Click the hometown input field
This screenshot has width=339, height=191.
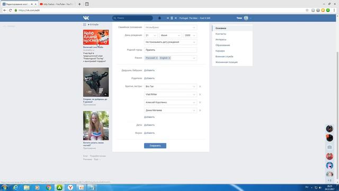tap(171, 50)
